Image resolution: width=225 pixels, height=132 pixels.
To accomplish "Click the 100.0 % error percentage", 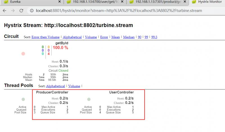I will [60, 47].
